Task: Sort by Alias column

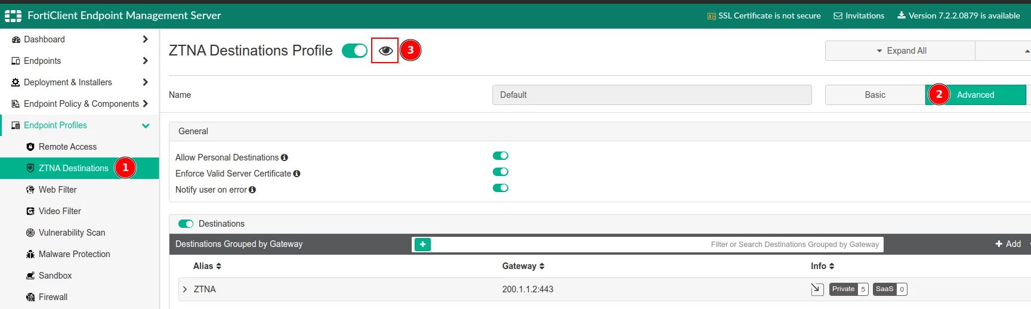Action: click(x=207, y=266)
